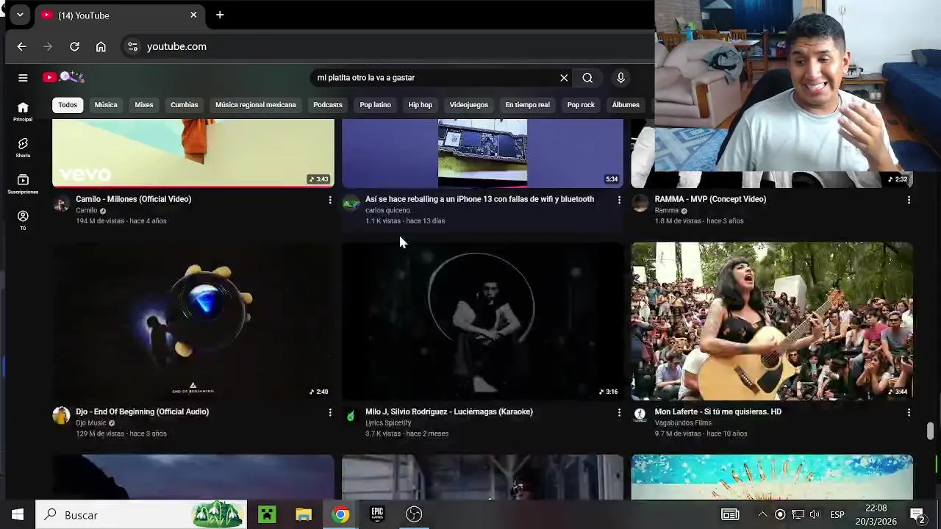Open the Windows Start menu
This screenshot has width=941, height=529.
[18, 514]
